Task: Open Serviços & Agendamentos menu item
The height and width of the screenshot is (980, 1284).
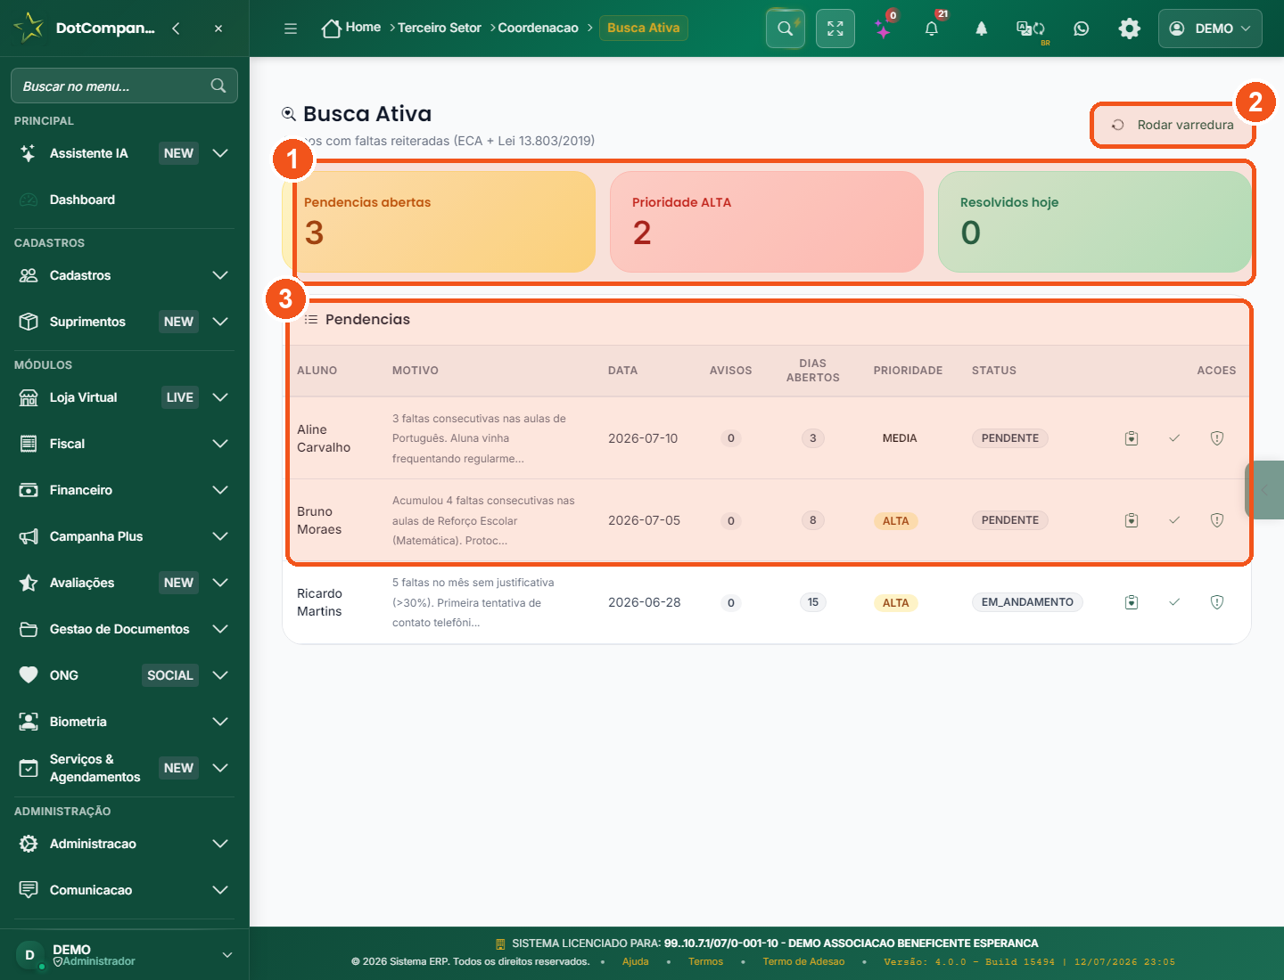Action: [95, 768]
